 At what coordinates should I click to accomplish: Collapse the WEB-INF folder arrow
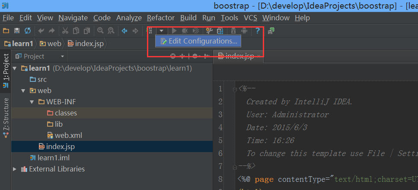(32, 102)
